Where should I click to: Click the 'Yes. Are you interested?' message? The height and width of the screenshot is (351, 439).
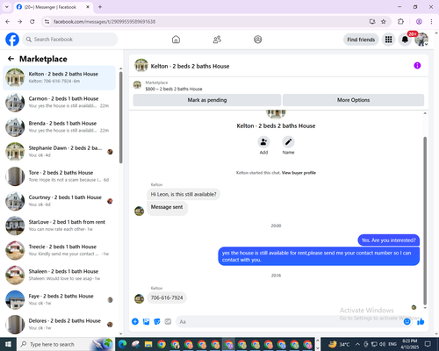tap(389, 240)
